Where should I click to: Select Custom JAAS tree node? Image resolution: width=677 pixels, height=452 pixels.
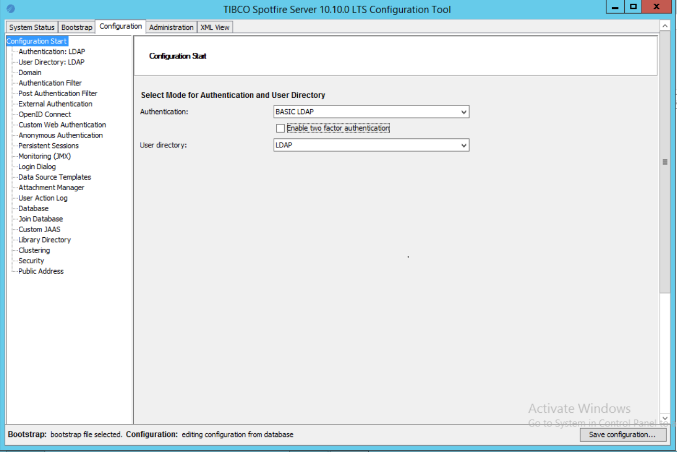click(x=39, y=229)
